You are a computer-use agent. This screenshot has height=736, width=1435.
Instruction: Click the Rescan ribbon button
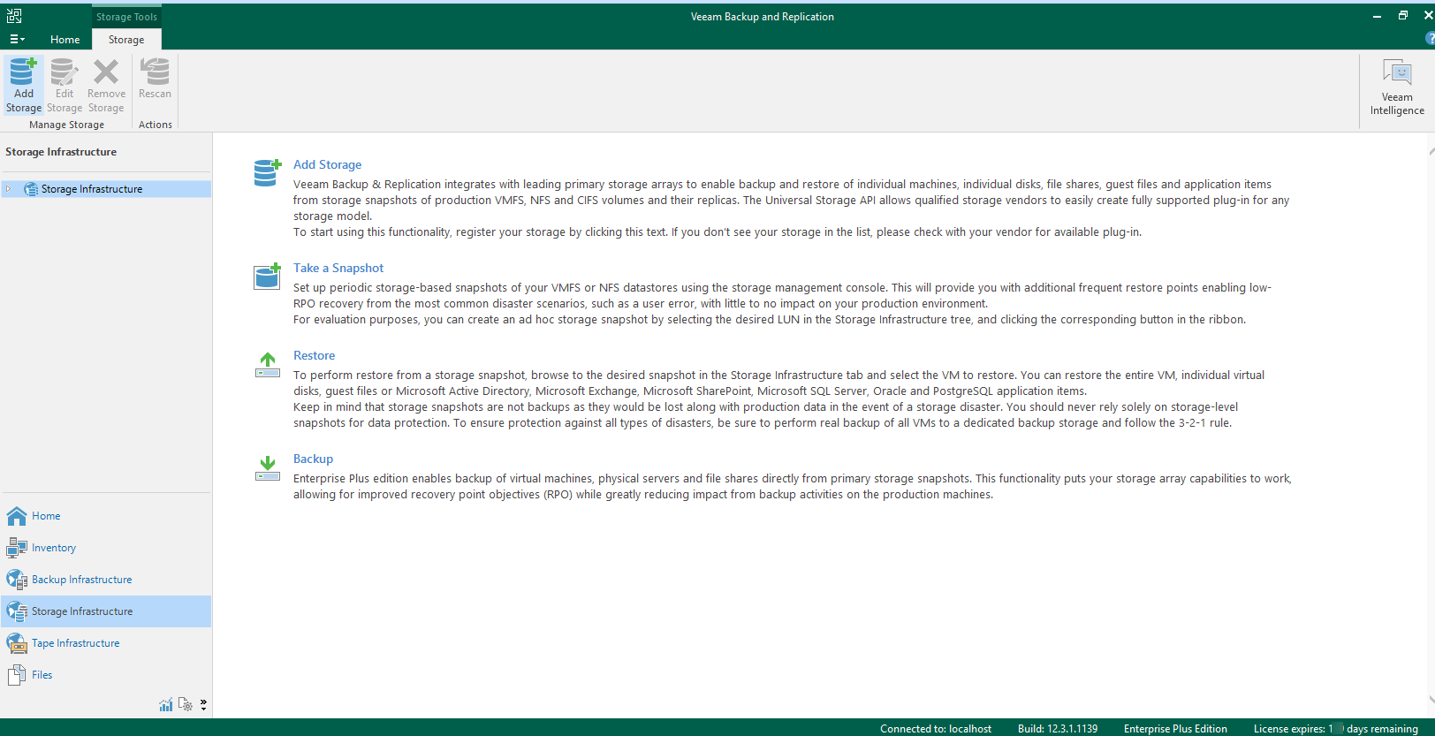click(x=155, y=80)
